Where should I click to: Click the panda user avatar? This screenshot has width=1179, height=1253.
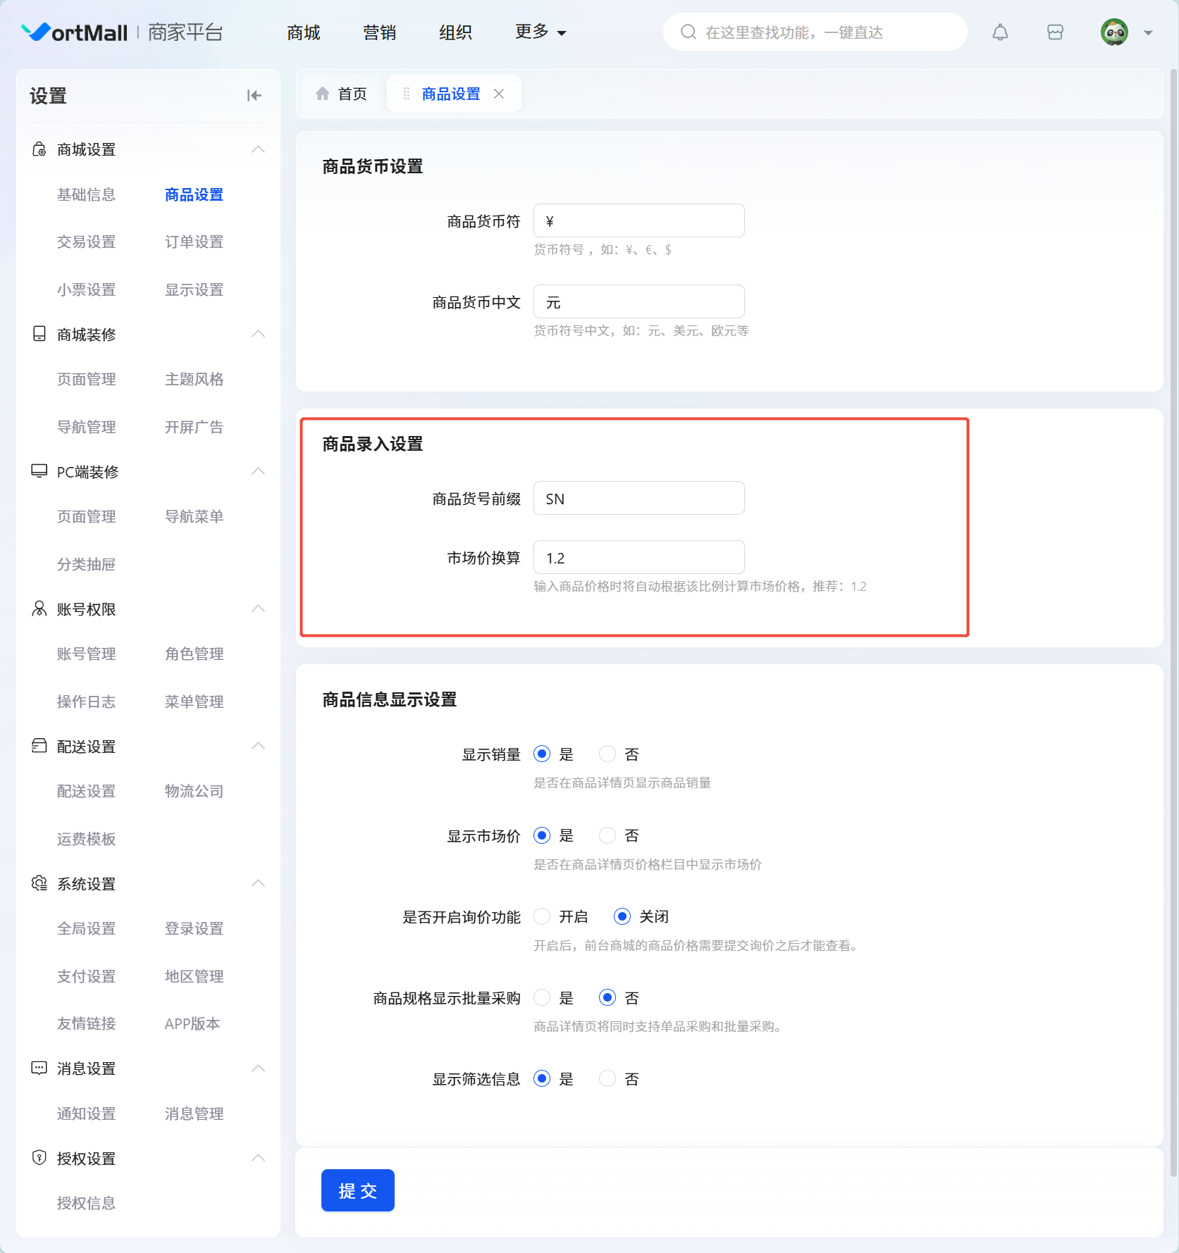click(1114, 32)
